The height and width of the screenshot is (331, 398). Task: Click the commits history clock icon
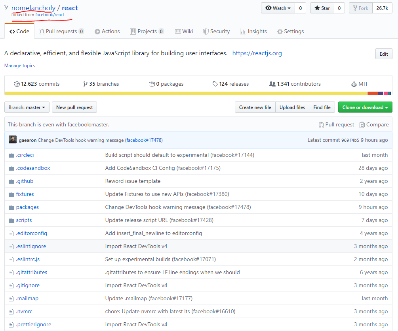click(x=17, y=84)
